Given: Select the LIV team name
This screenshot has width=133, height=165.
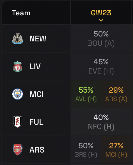Looking at the screenshot, I should click(x=35, y=66).
